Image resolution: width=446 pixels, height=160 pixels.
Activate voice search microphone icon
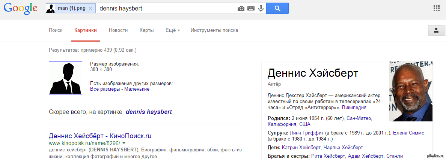click(261, 8)
